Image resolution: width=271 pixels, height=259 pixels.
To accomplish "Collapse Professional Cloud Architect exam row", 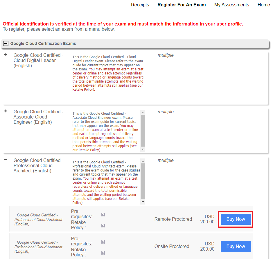I will click(6, 160).
